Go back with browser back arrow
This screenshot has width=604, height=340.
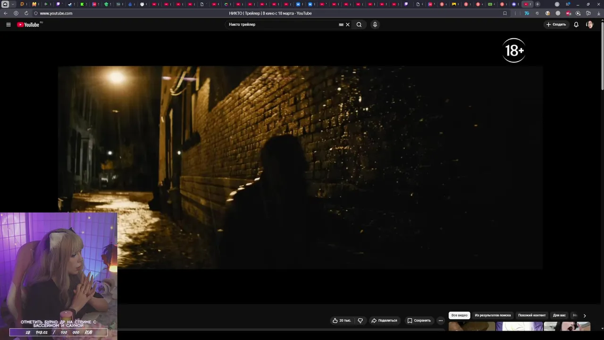point(6,13)
